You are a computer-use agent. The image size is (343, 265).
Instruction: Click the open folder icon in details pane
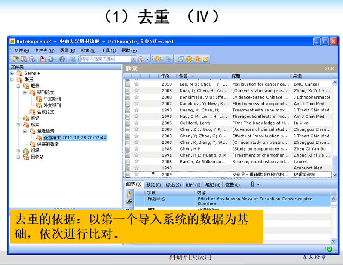(129, 201)
